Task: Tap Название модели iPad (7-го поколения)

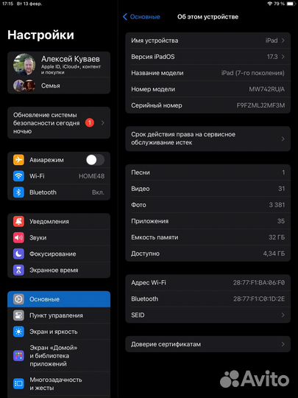Action: (x=207, y=73)
